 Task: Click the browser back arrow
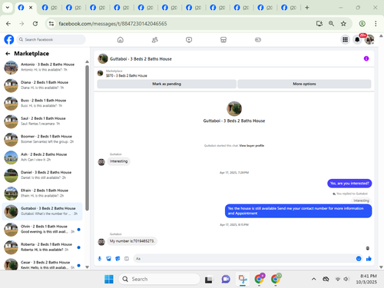[8, 24]
